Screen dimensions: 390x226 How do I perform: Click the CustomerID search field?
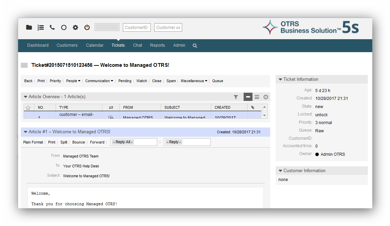click(x=136, y=28)
